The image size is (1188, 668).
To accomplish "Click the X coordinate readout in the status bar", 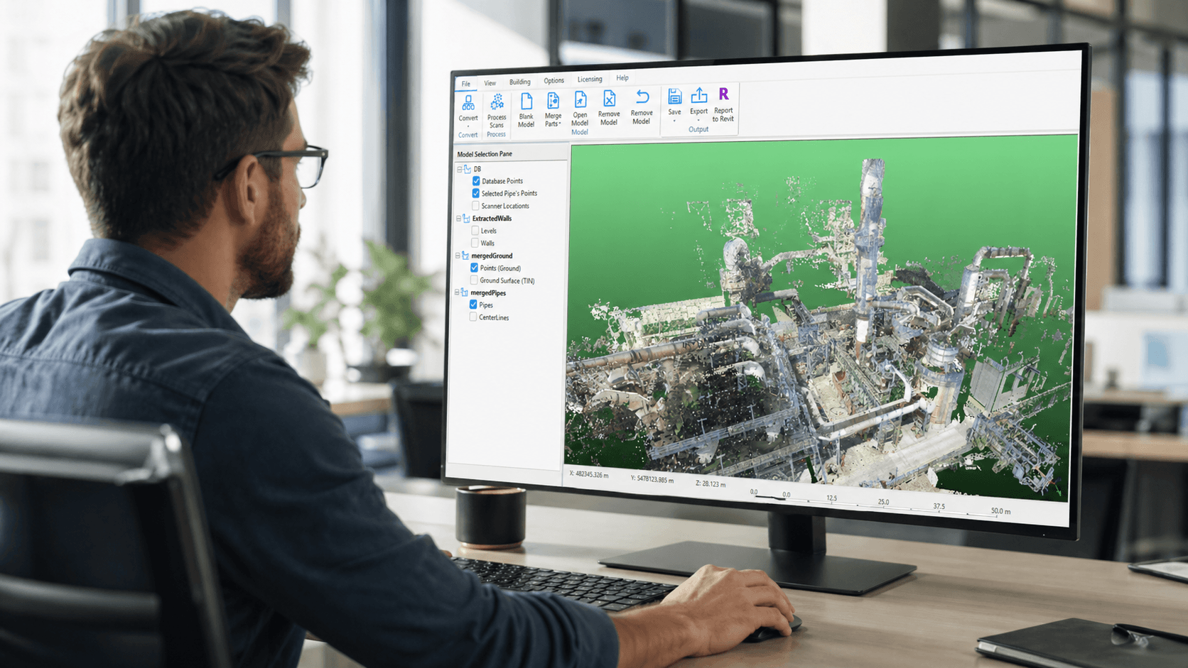I will coord(589,474).
